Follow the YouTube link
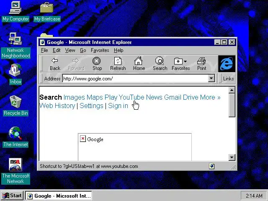The width and height of the screenshot is (268, 201). 131,98
